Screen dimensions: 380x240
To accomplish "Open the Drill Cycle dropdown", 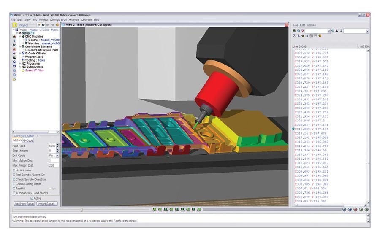I will coord(57,156).
